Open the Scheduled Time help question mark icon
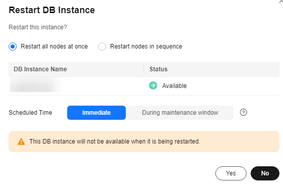The width and height of the screenshot is (283, 185). tap(243, 112)
